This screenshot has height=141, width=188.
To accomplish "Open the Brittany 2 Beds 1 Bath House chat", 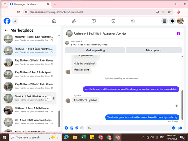I will pos(30,110).
